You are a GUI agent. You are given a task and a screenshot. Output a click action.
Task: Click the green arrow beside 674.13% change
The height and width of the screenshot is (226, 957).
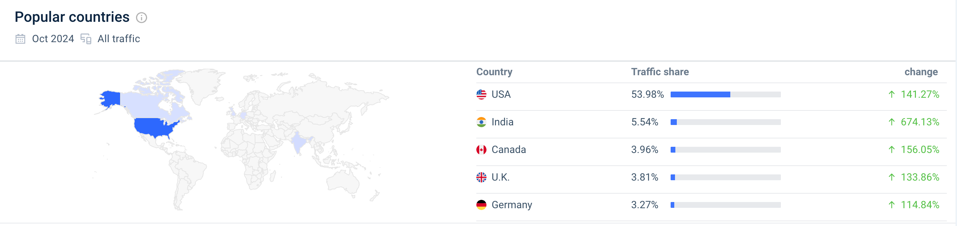tap(891, 122)
